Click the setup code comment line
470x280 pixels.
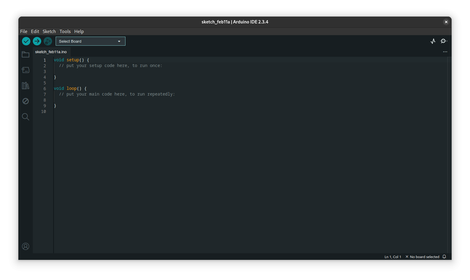110,65
